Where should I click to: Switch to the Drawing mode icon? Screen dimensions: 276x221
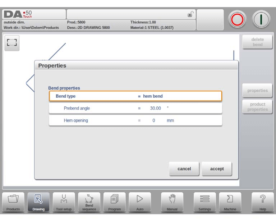pos(38,202)
